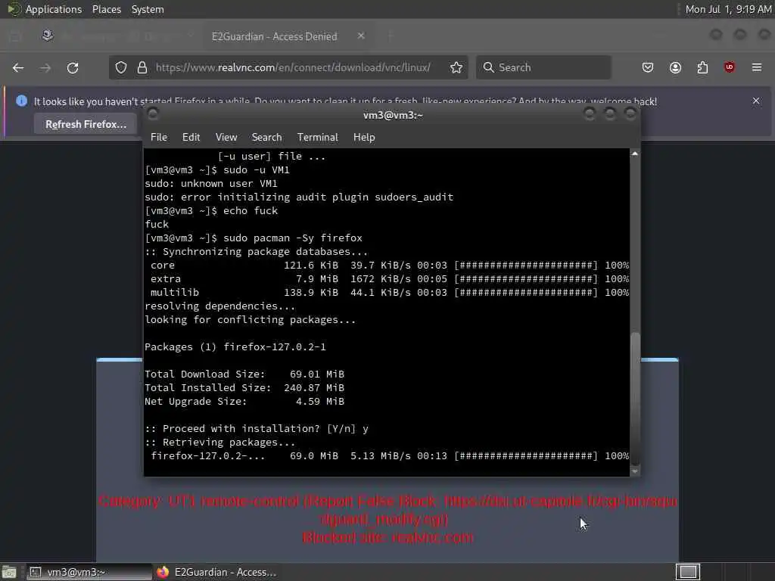Open the Extensions puzzle icon
This screenshot has height=581, width=775.
[702, 67]
